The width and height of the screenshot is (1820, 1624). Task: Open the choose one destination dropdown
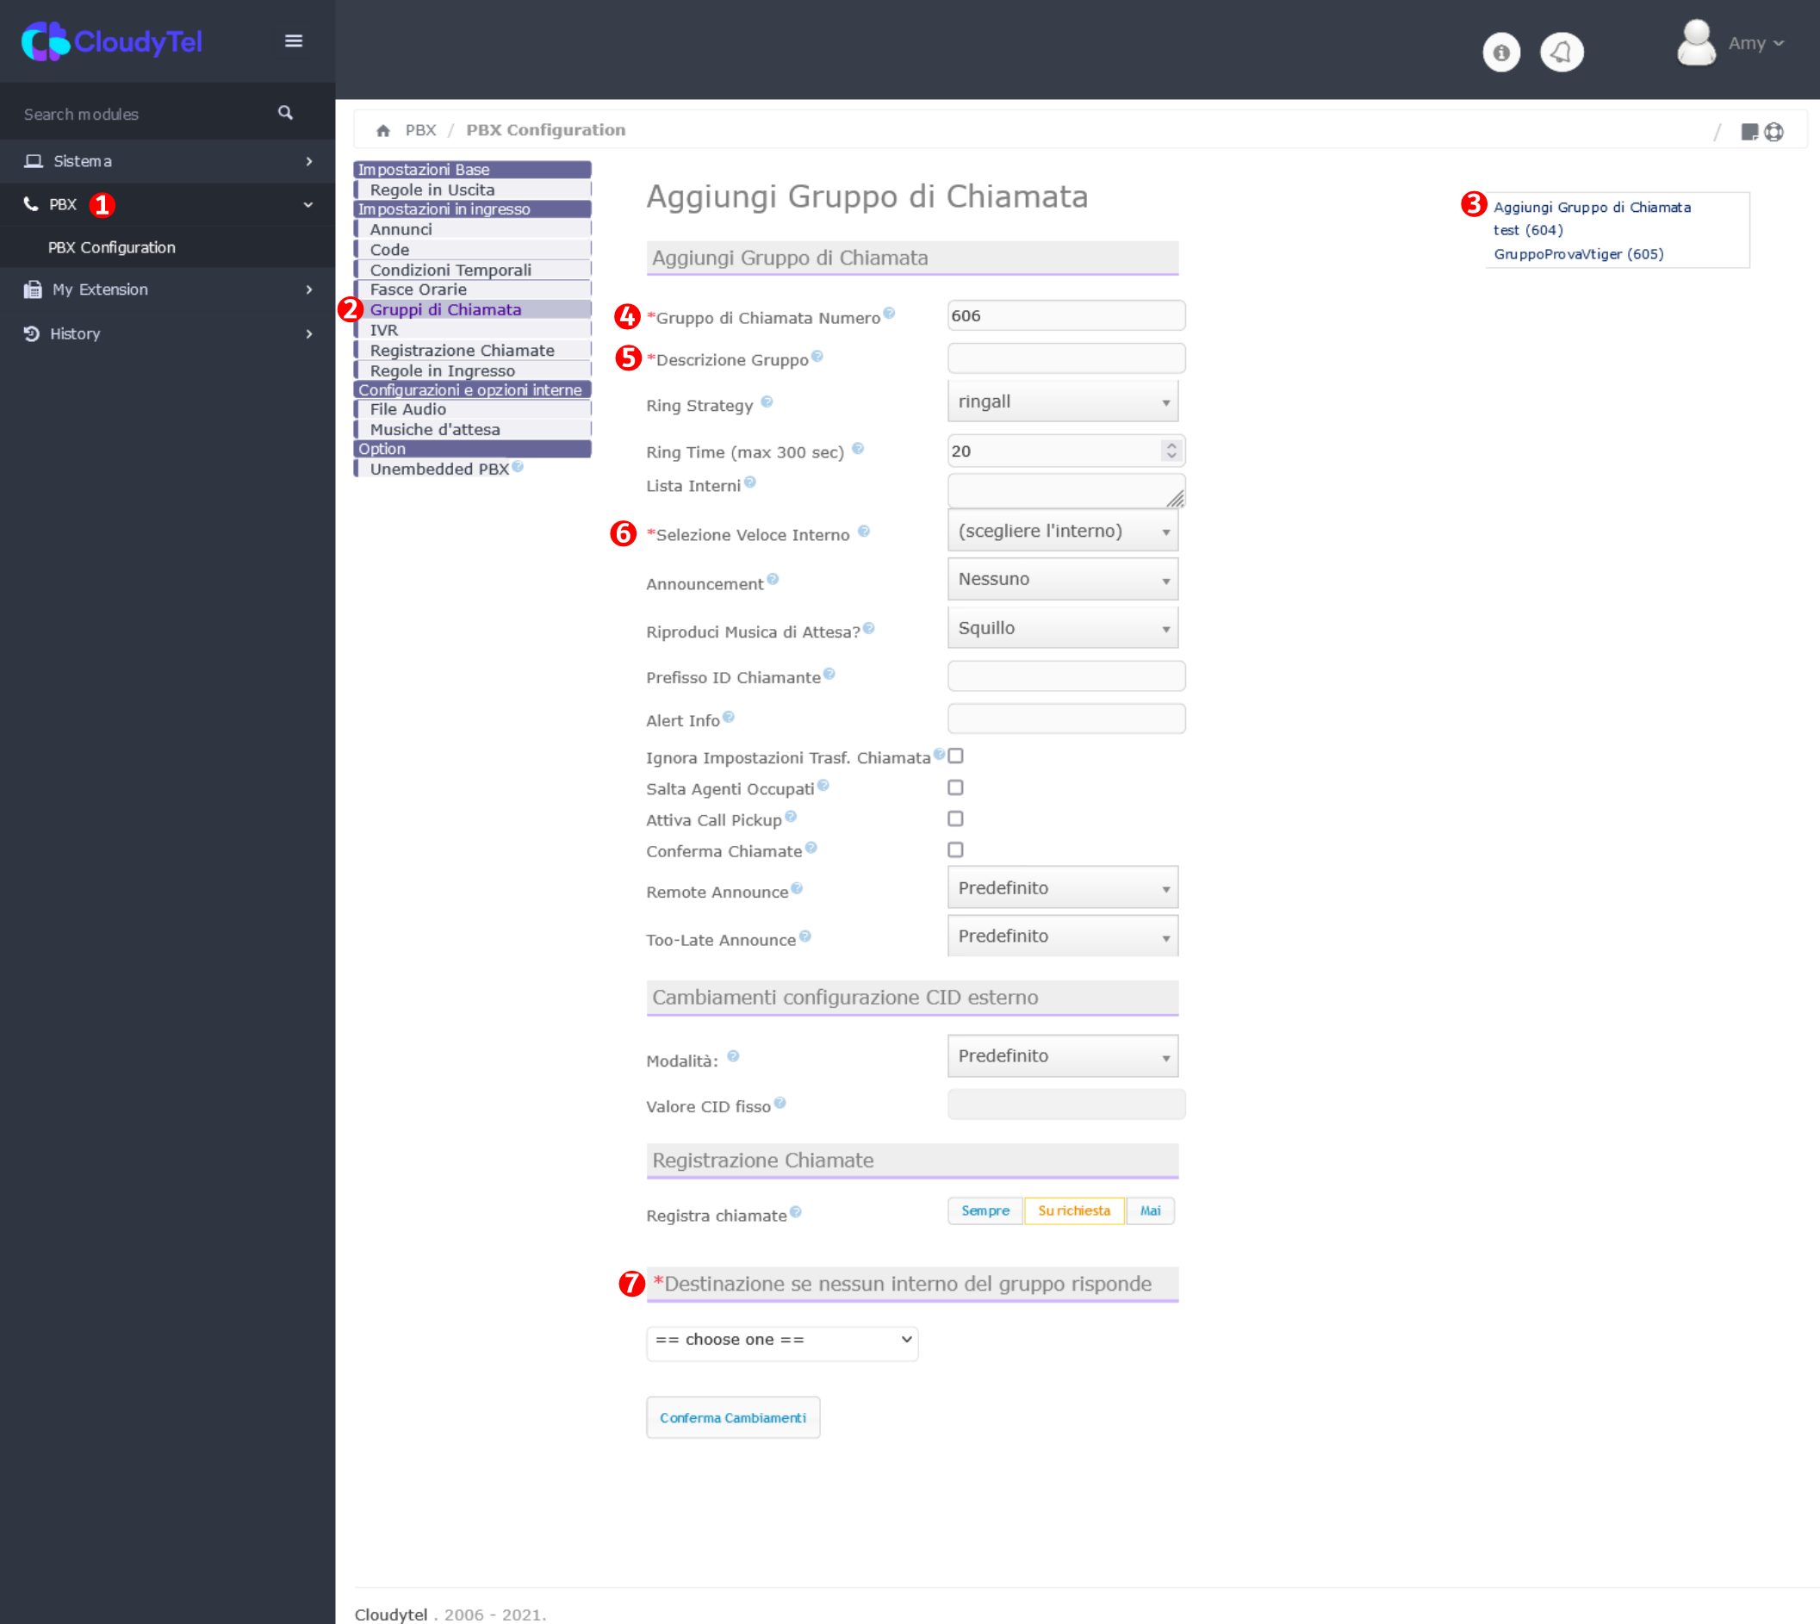781,1341
